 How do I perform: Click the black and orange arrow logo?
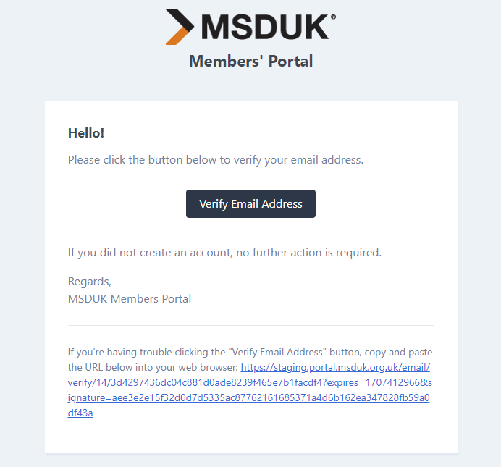point(180,27)
